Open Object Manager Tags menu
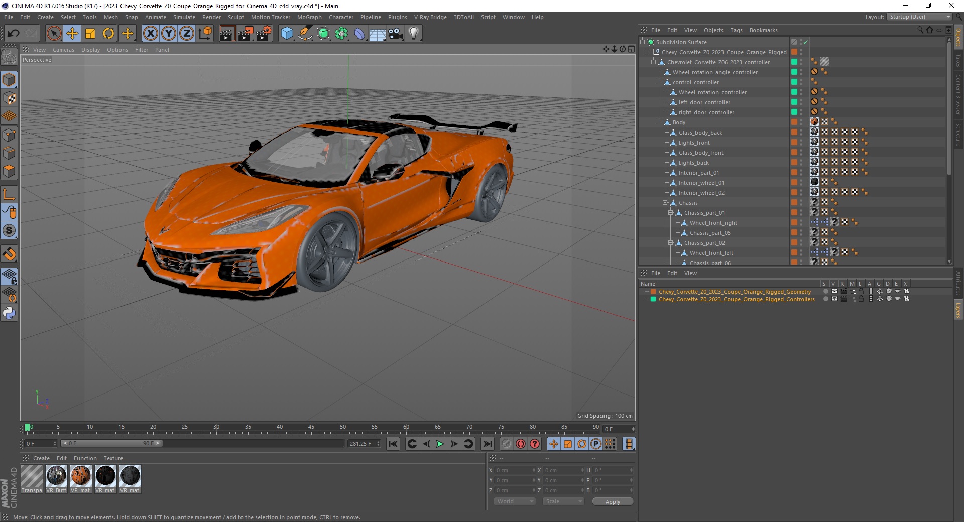The height and width of the screenshot is (522, 964). pos(736,30)
